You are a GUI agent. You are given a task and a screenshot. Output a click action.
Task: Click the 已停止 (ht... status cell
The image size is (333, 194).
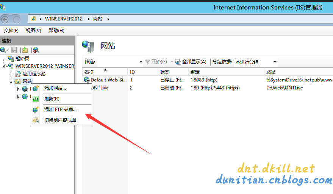[172, 80]
